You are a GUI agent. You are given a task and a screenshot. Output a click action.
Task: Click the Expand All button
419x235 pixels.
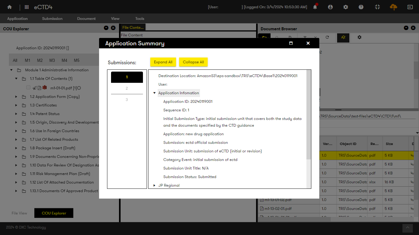tap(163, 62)
